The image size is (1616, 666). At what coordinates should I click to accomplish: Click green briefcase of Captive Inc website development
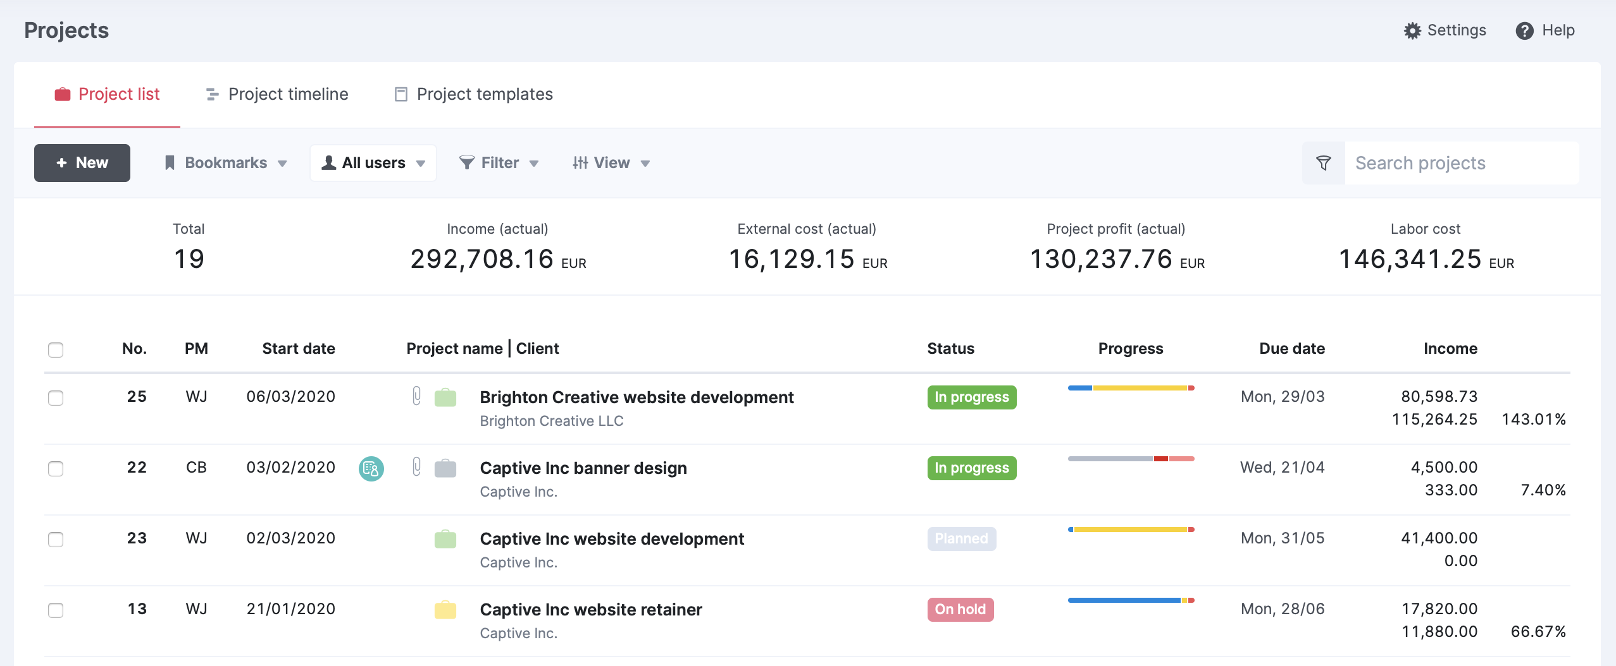[x=445, y=539]
